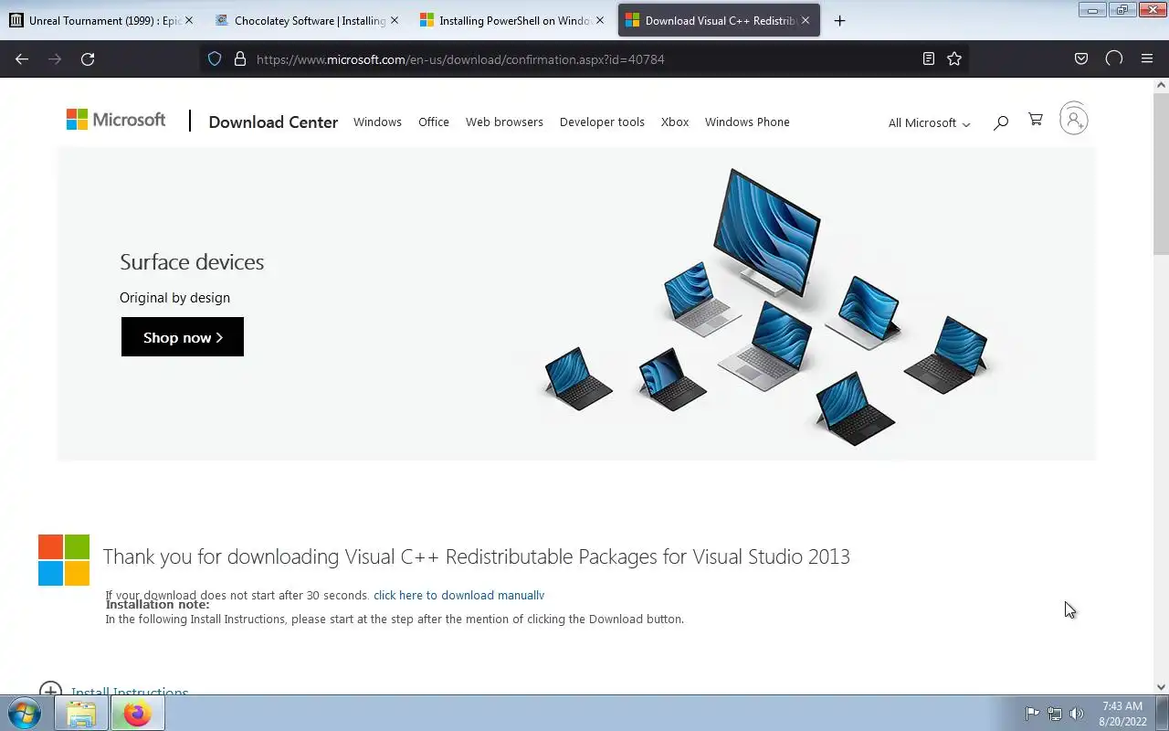Go back to the previous page

(x=22, y=58)
